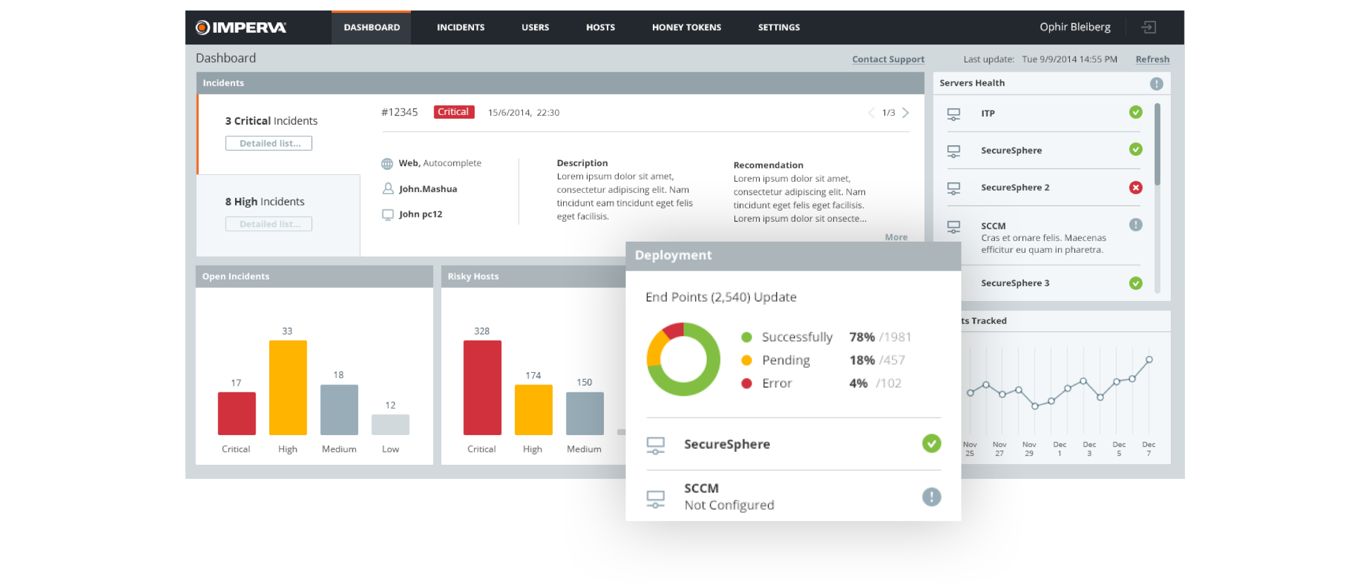
Task: Click the Imperva logo
Action: point(241,27)
